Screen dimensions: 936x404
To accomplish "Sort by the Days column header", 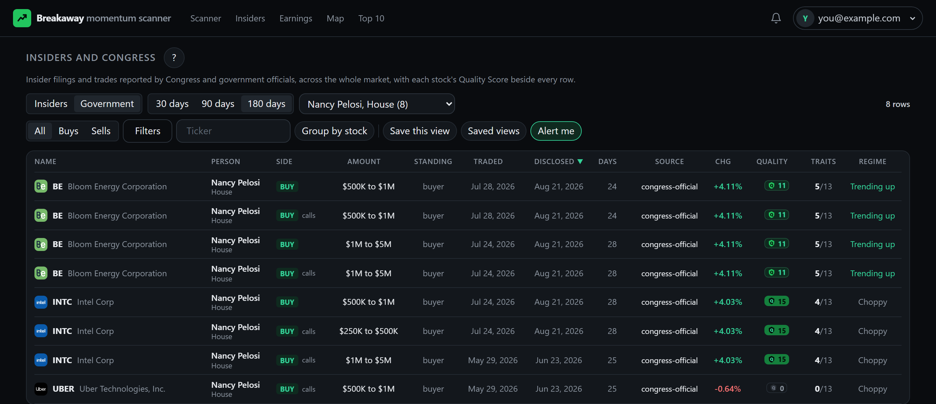I will click(607, 161).
